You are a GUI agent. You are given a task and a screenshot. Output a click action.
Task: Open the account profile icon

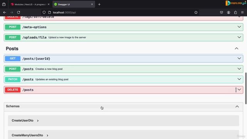click(228, 12)
